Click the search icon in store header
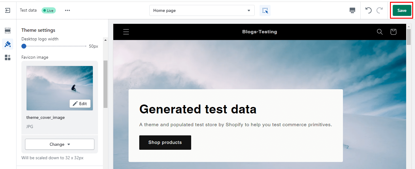 coord(380,32)
